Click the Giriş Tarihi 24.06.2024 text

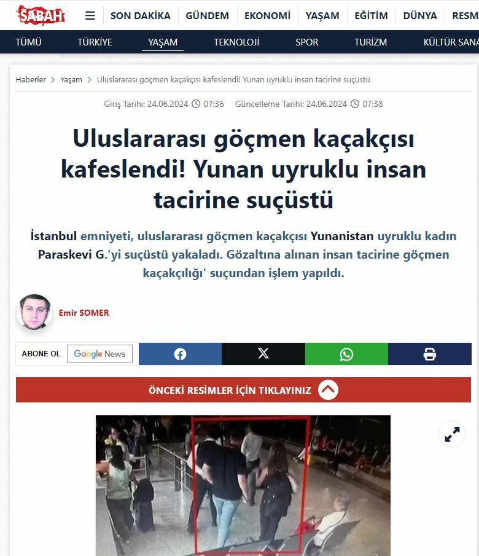pos(146,104)
